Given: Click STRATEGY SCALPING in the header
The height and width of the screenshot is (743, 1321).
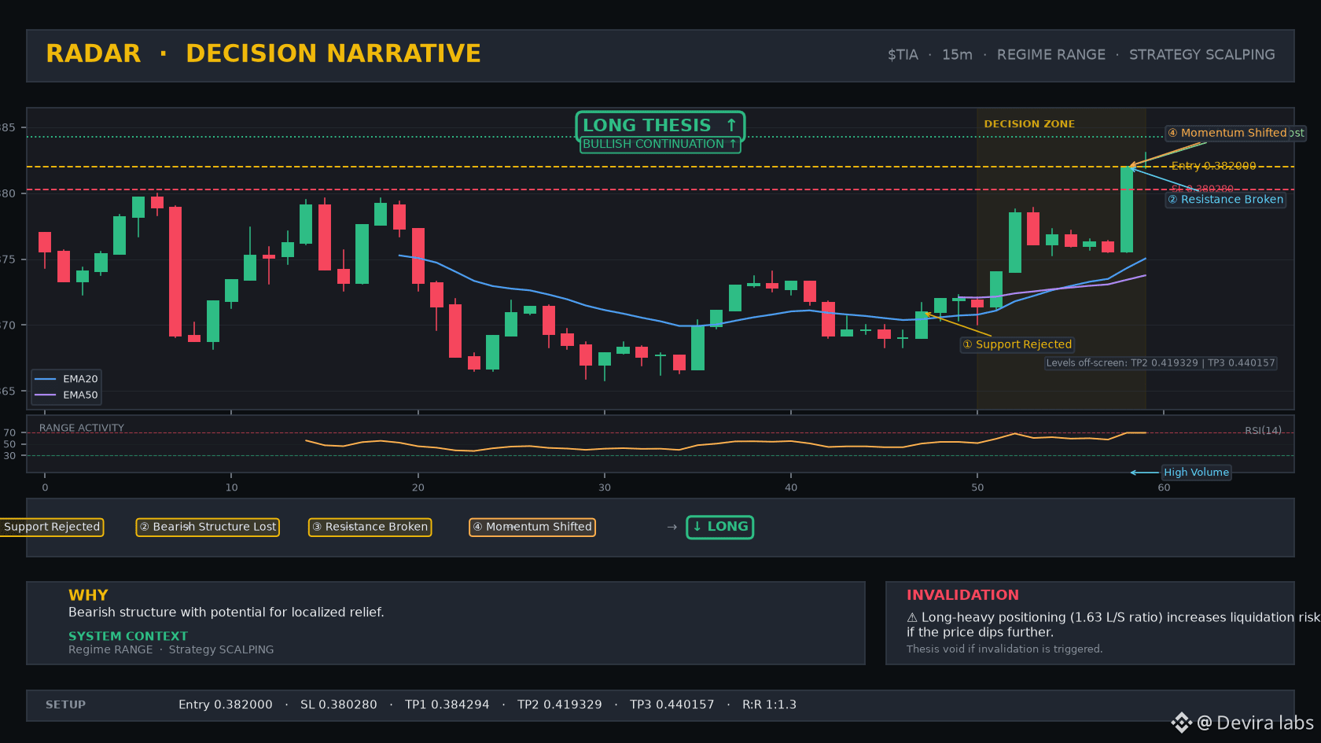Looking at the screenshot, I should point(1202,55).
